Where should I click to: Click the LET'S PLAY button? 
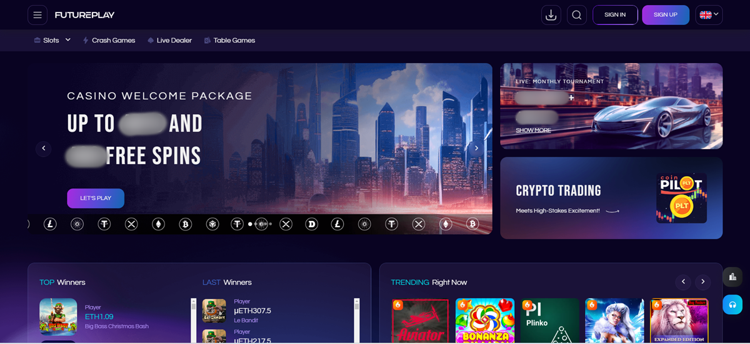click(x=96, y=198)
